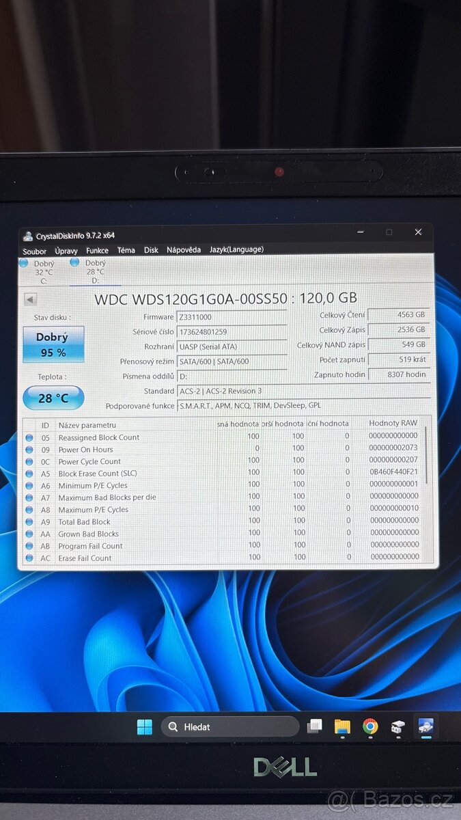Click the status dot of Grown Bad Blocks
Viewport: 461px width, 820px height.
(x=29, y=534)
